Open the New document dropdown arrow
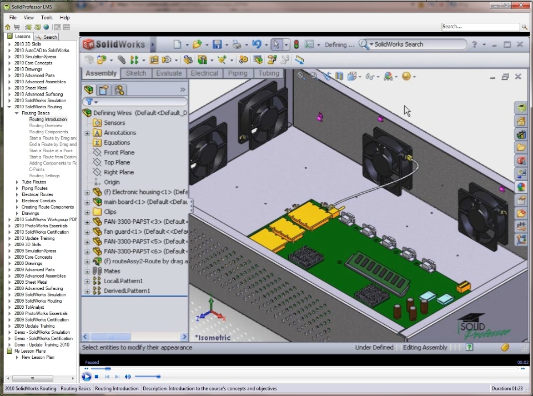 [x=187, y=45]
